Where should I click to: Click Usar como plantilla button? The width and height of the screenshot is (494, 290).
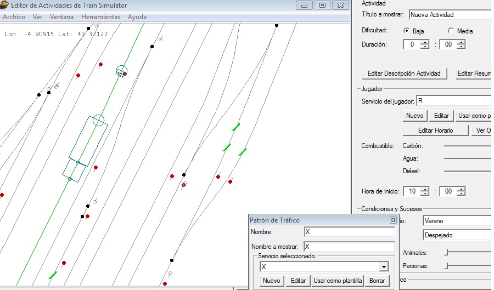(338, 281)
